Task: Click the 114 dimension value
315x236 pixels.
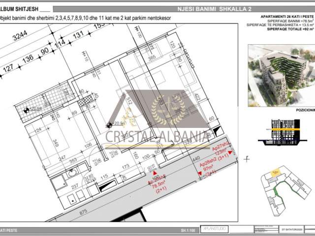Action: [x=60, y=43]
